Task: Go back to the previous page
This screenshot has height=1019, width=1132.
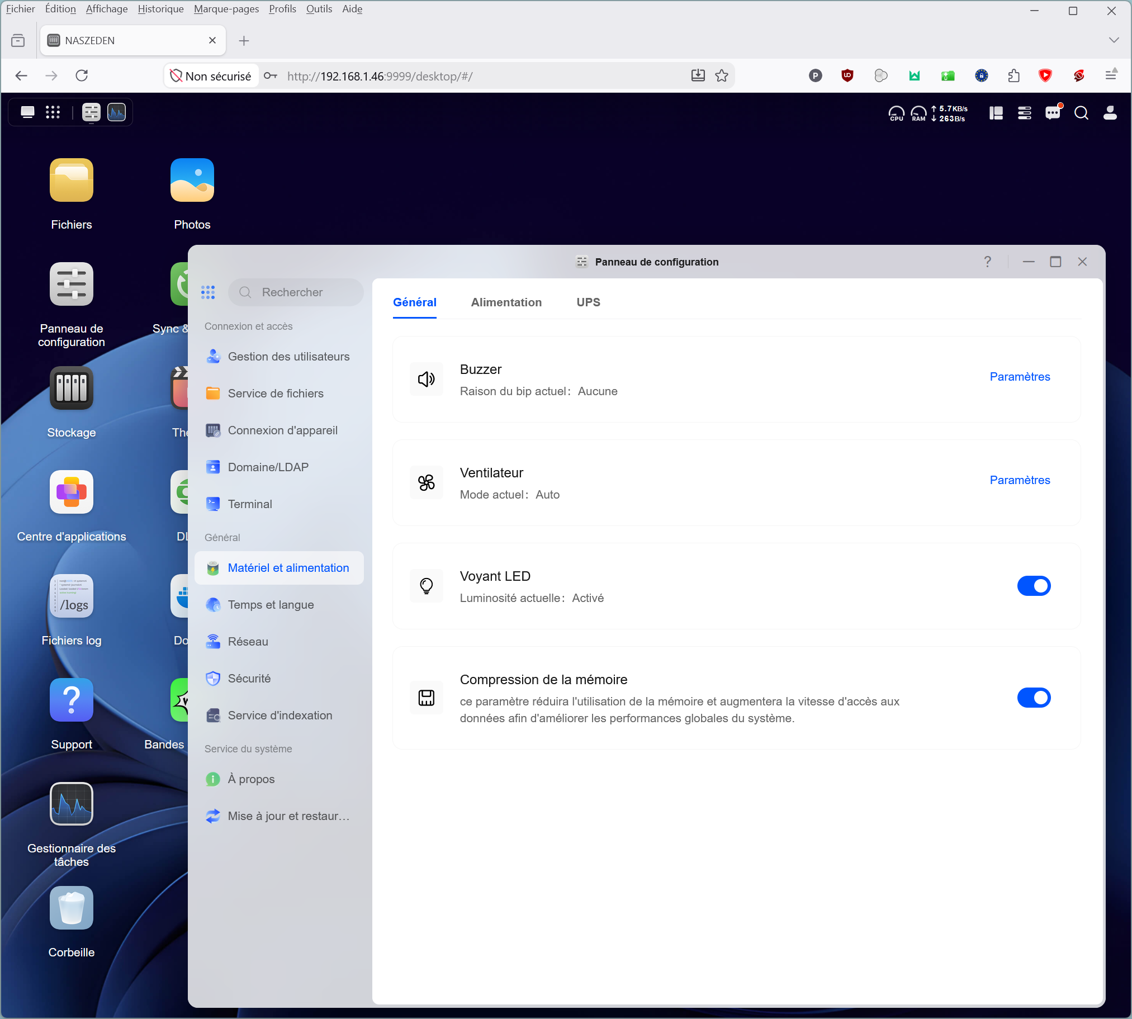Action: pyautogui.click(x=21, y=75)
